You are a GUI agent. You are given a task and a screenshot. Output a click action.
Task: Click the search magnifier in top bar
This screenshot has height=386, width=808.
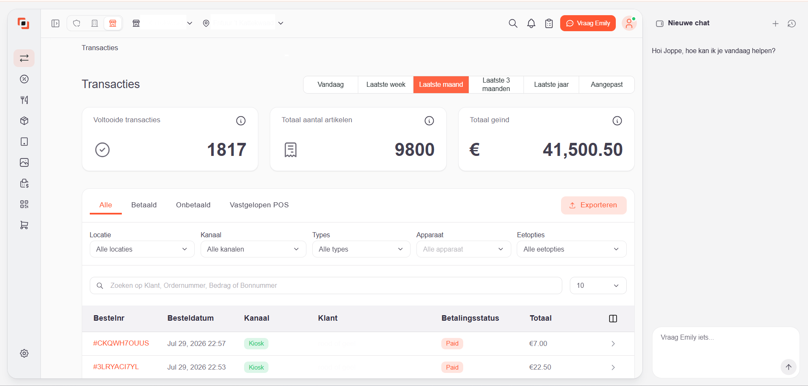pos(513,23)
